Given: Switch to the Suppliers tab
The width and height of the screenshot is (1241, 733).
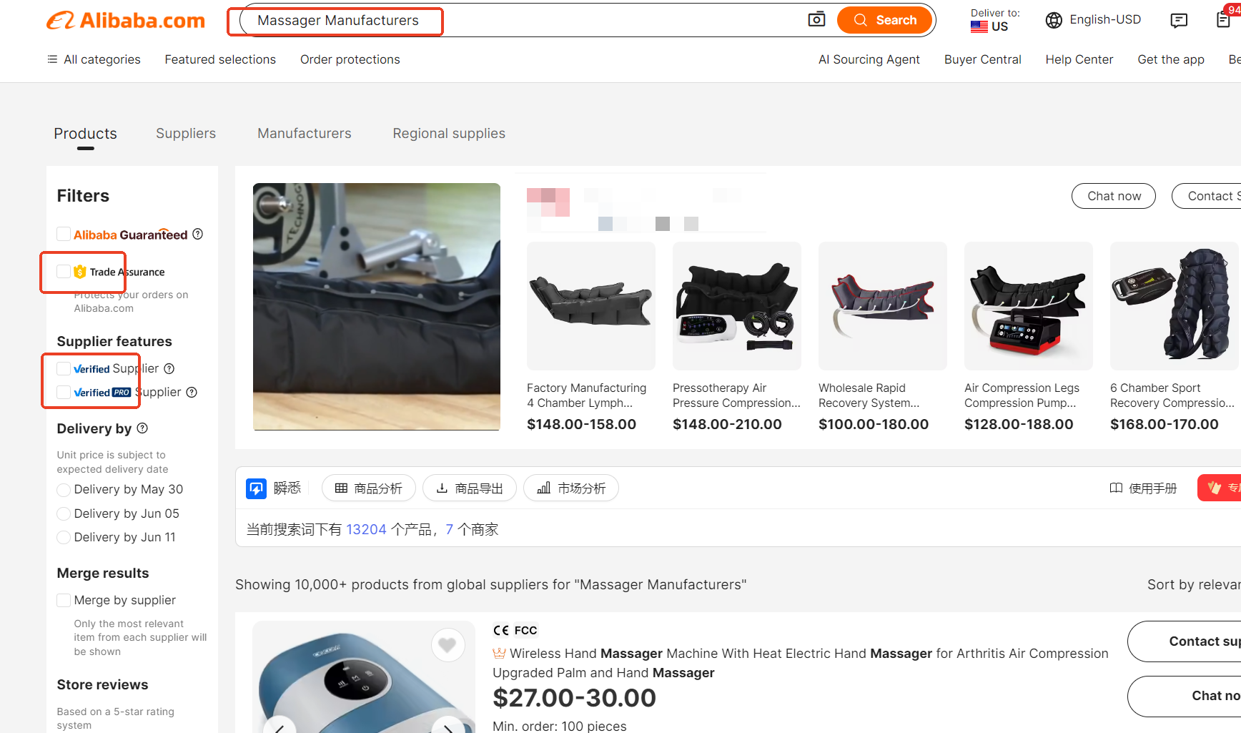Looking at the screenshot, I should point(186,134).
